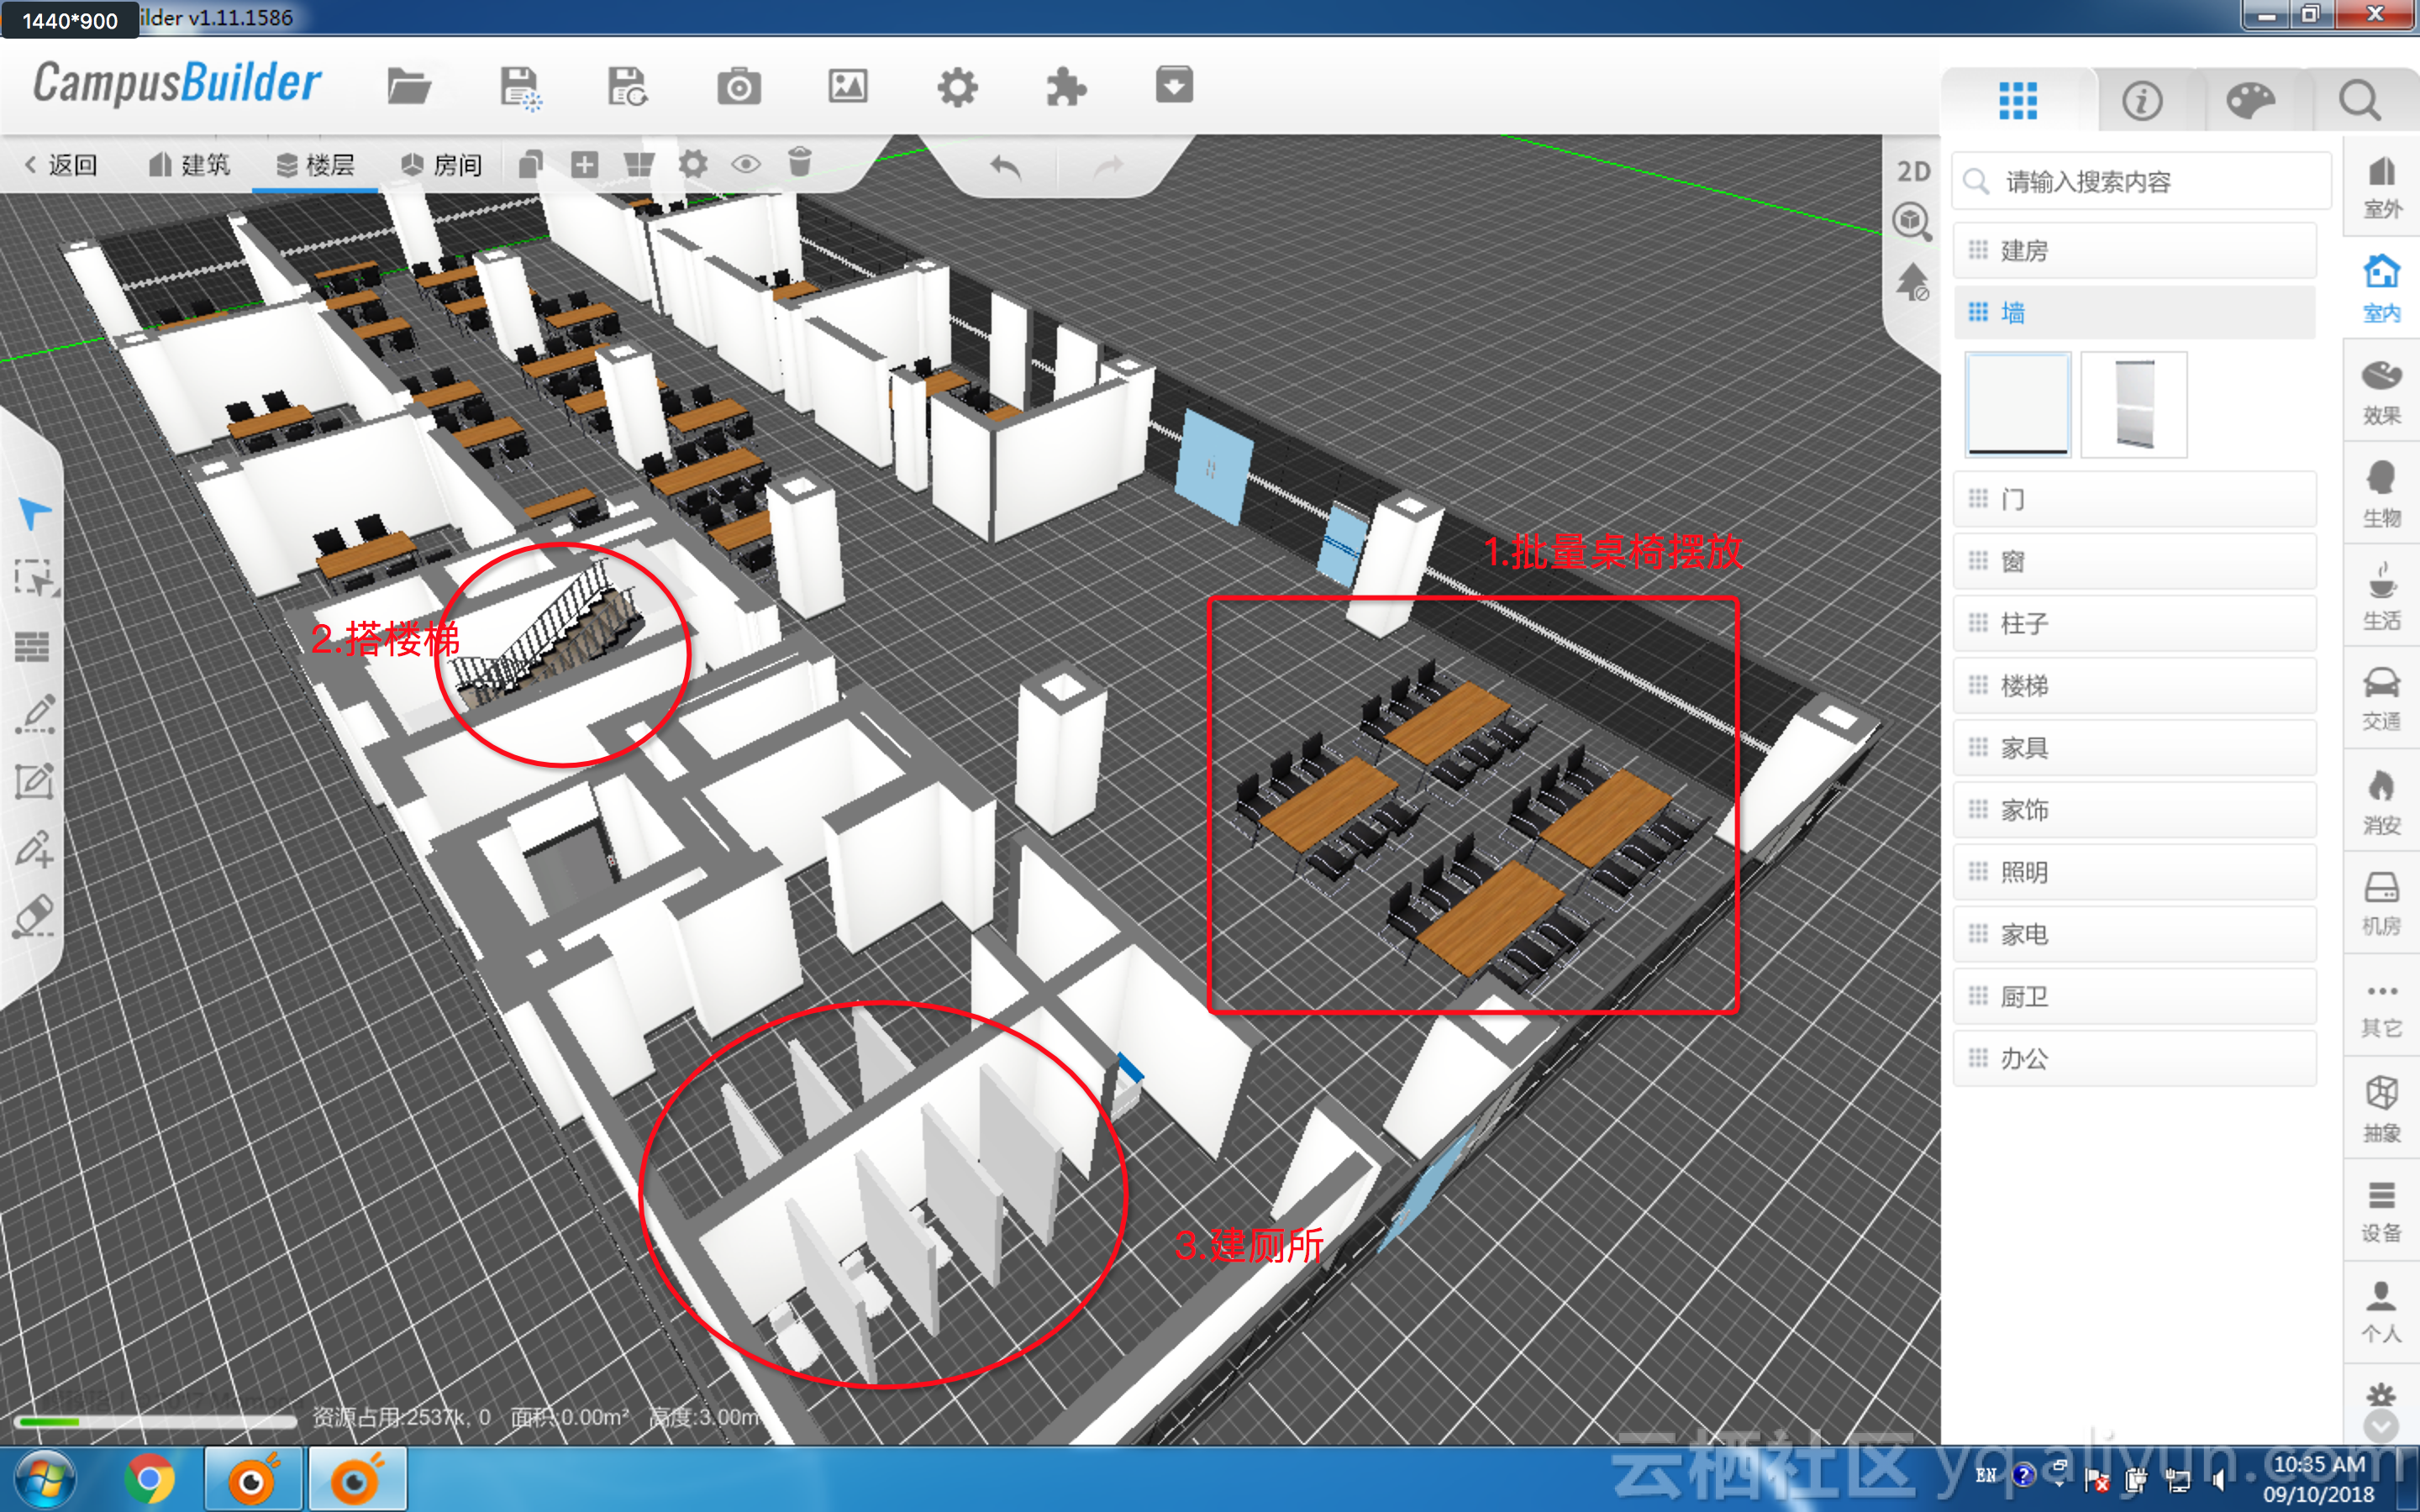Select 抽象 abstract category

coord(2381,1108)
